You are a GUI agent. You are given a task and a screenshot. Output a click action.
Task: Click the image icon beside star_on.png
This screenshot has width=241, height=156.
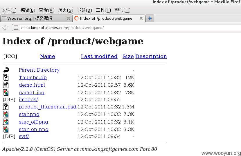(x=6, y=129)
